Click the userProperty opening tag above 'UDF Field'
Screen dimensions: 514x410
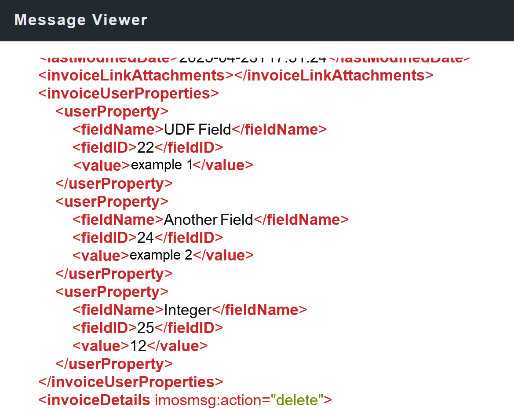coord(112,112)
